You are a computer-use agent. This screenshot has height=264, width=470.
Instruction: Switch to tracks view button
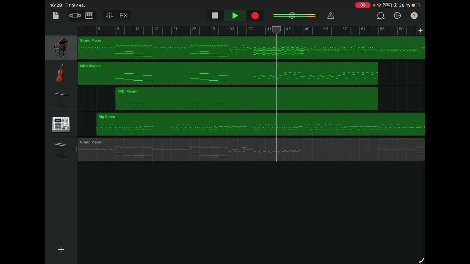[75, 15]
